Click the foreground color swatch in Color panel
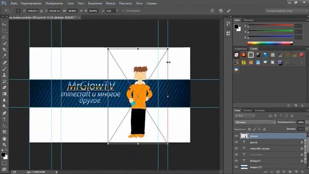The width and height of the screenshot is (309, 174). pyautogui.click(x=236, y=27)
